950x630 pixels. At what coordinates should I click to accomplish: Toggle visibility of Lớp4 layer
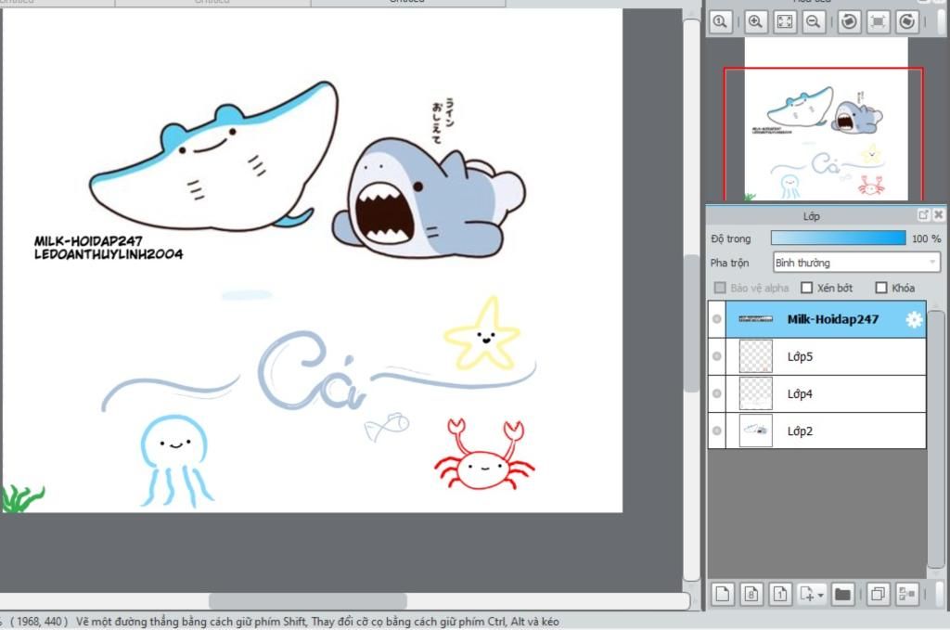point(717,393)
